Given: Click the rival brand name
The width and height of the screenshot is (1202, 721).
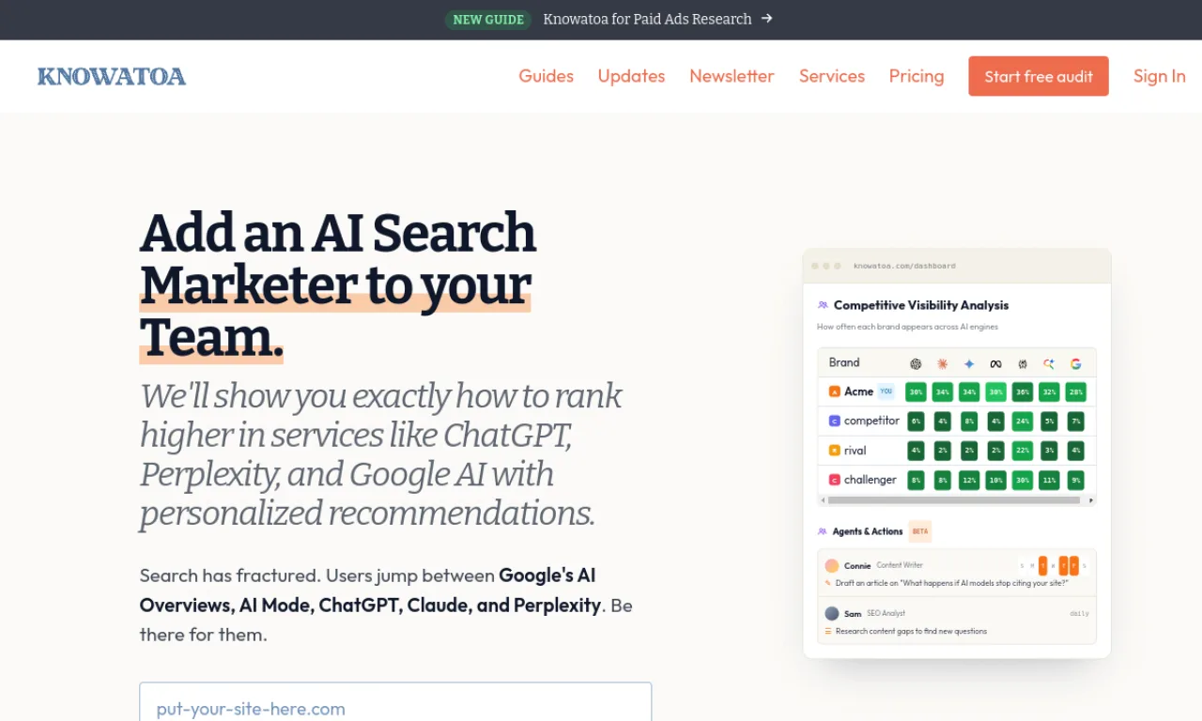Looking at the screenshot, I should coord(855,451).
